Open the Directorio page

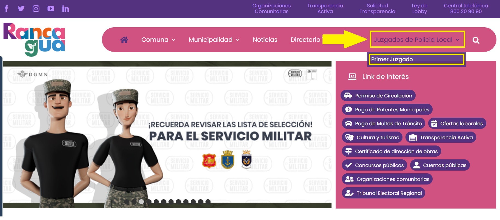(305, 40)
